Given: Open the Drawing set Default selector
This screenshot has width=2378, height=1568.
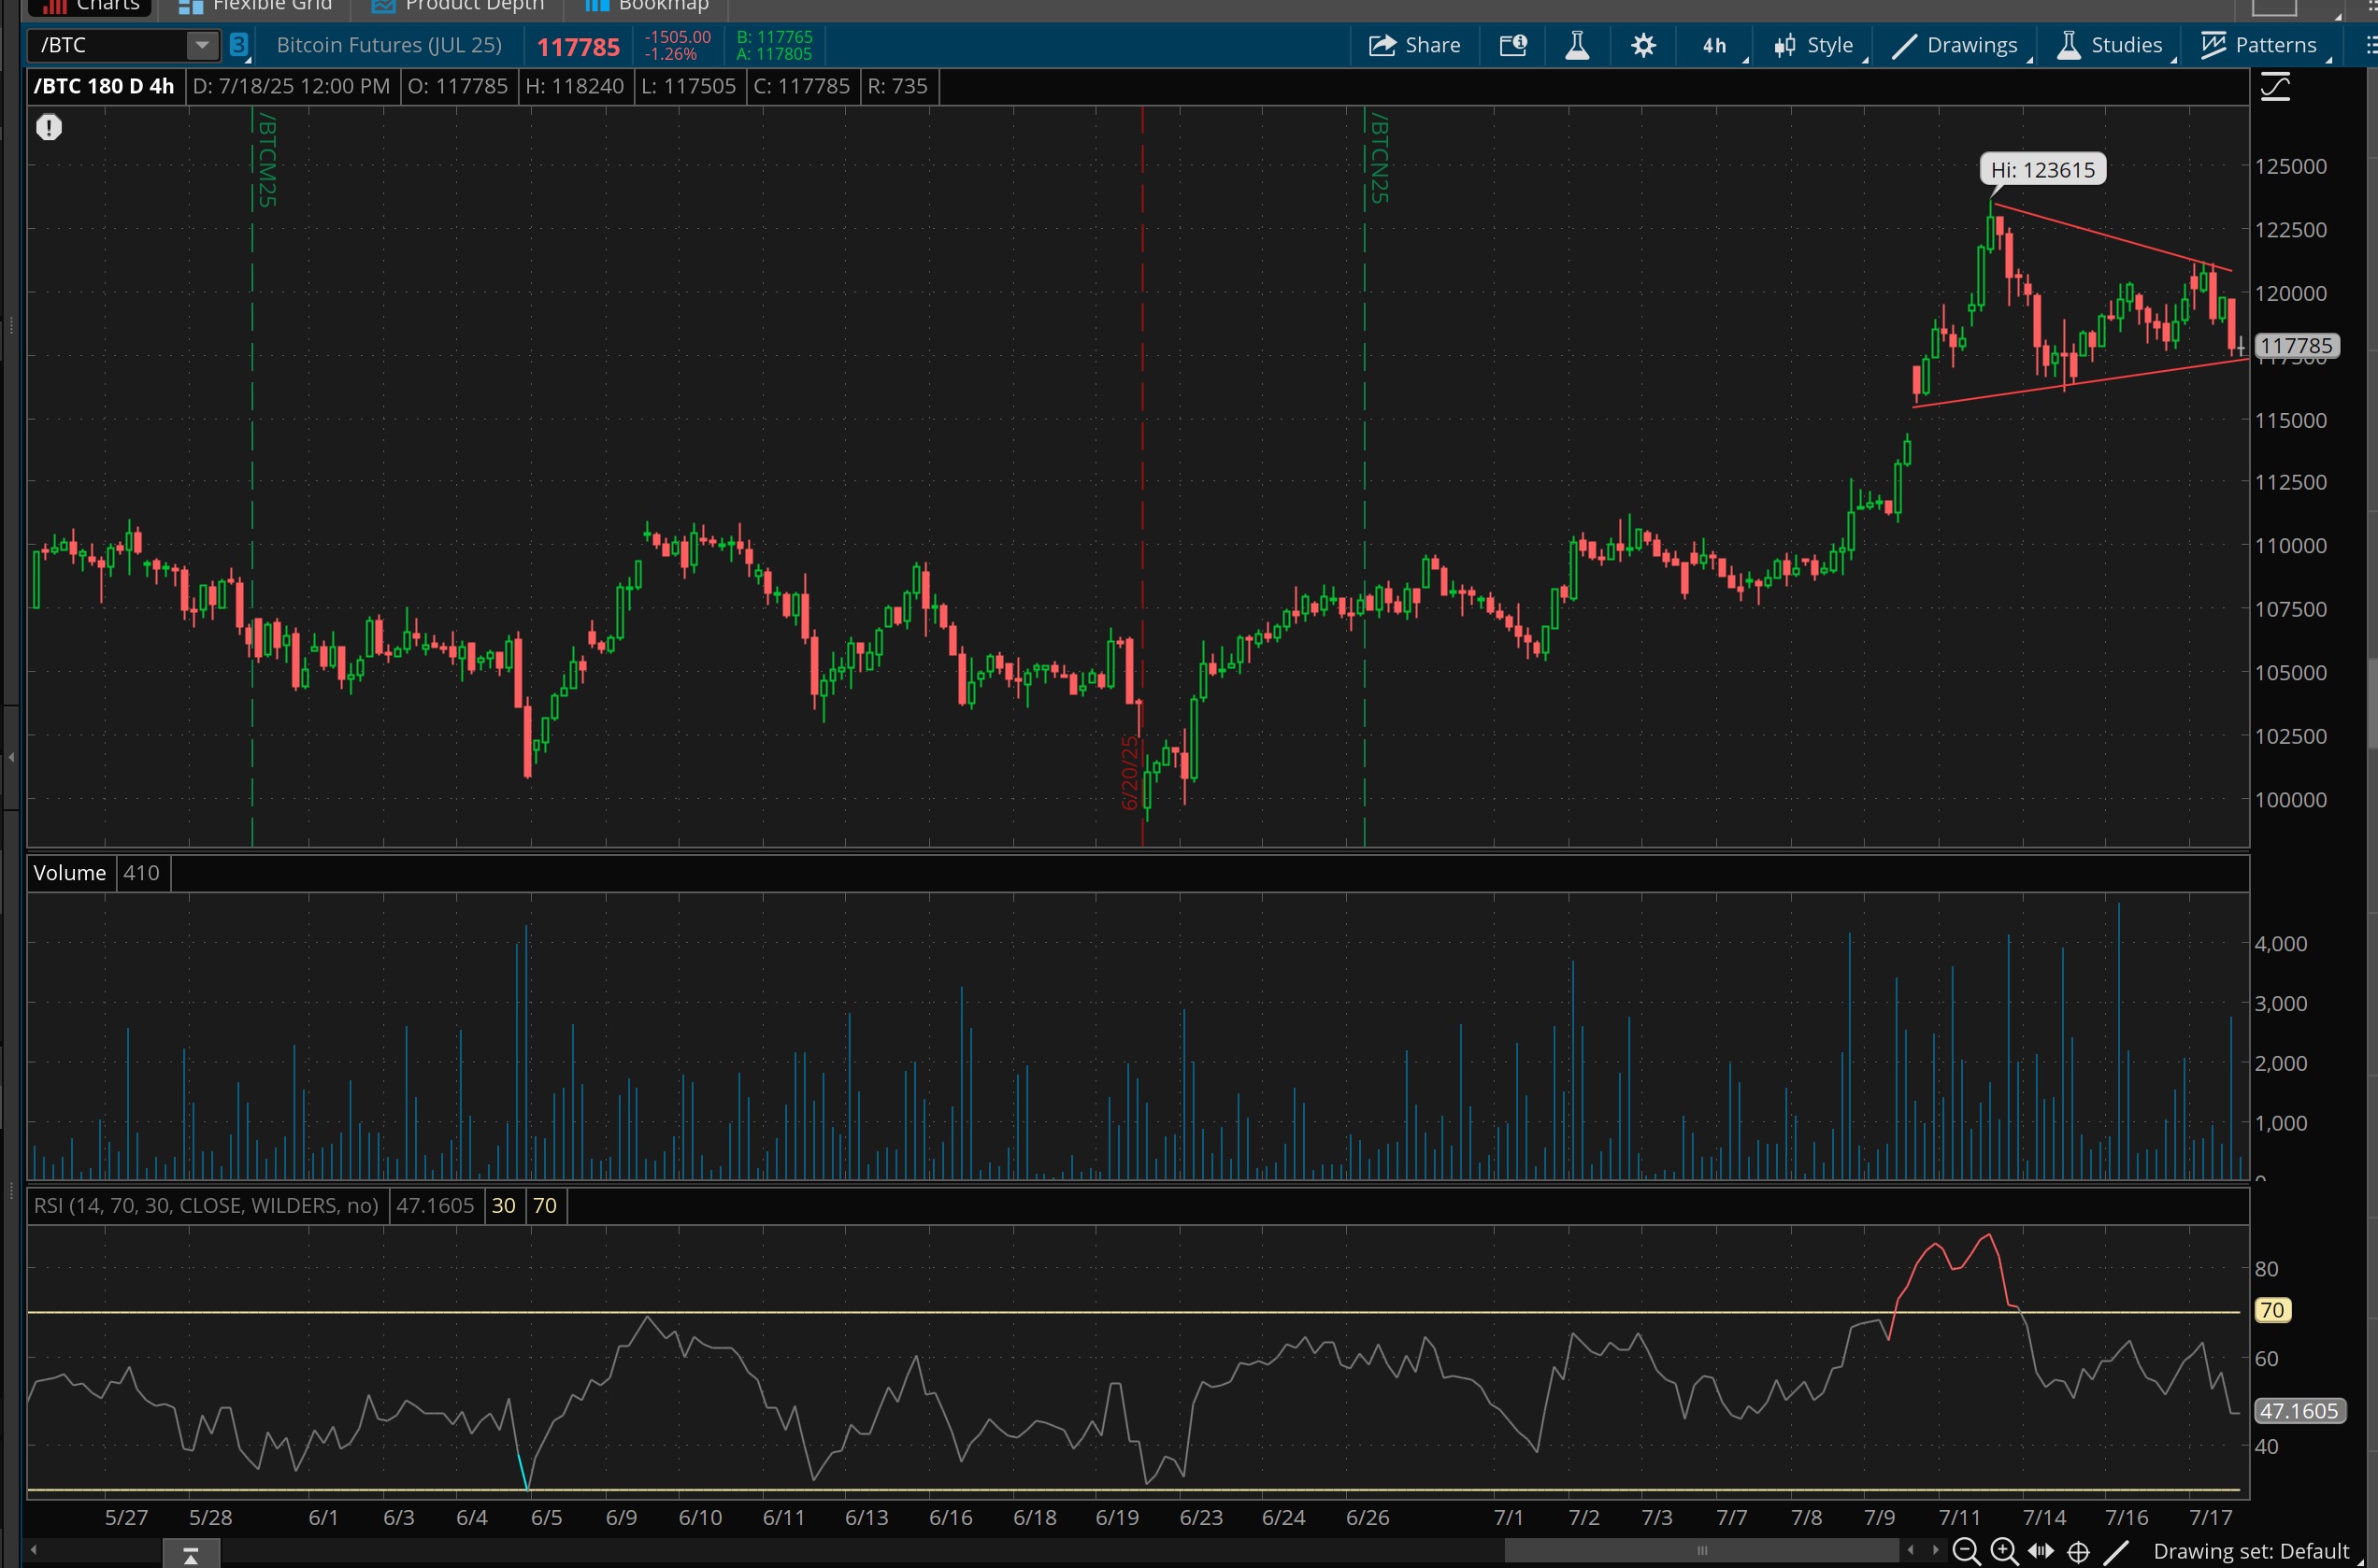Looking at the screenshot, I should [x=2251, y=1551].
